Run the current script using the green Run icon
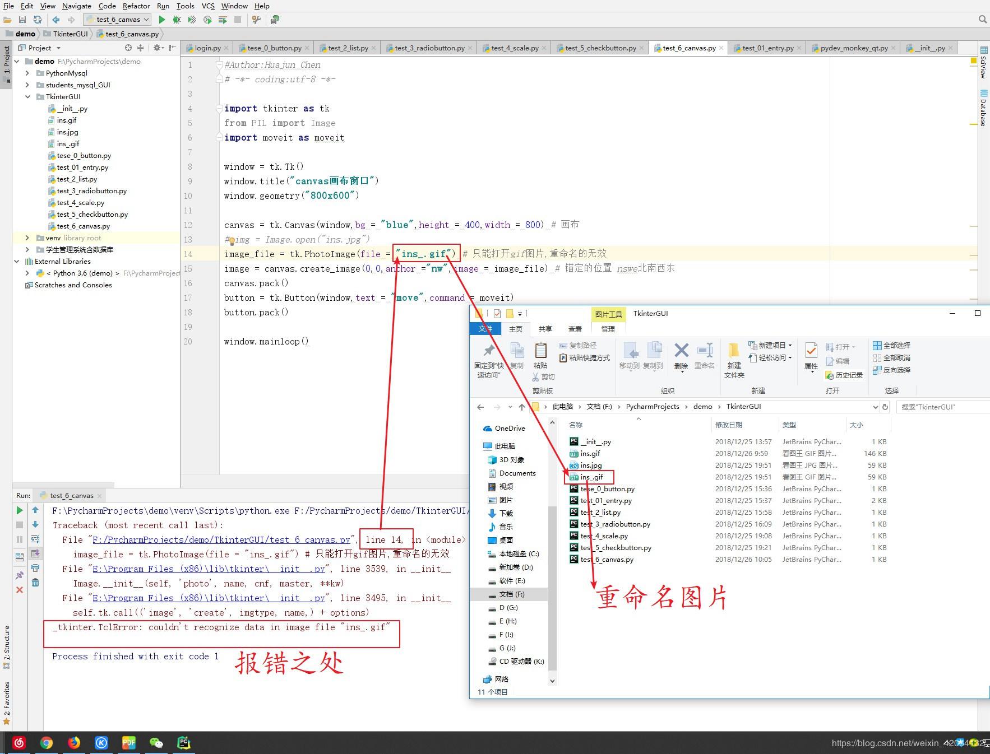This screenshot has height=754, width=990. pyautogui.click(x=162, y=20)
